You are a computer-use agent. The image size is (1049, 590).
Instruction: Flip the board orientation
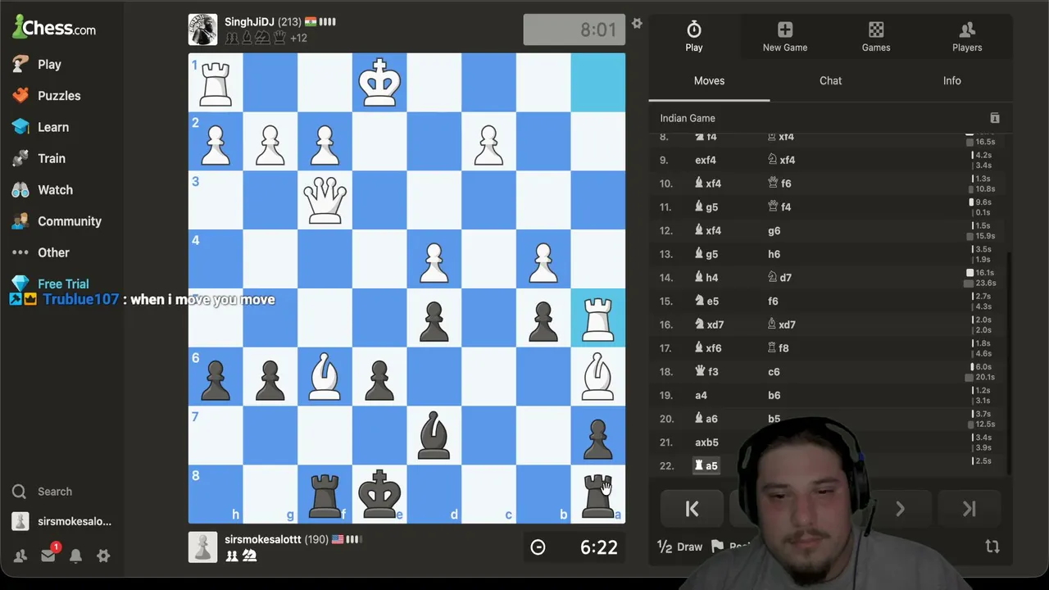(x=992, y=547)
